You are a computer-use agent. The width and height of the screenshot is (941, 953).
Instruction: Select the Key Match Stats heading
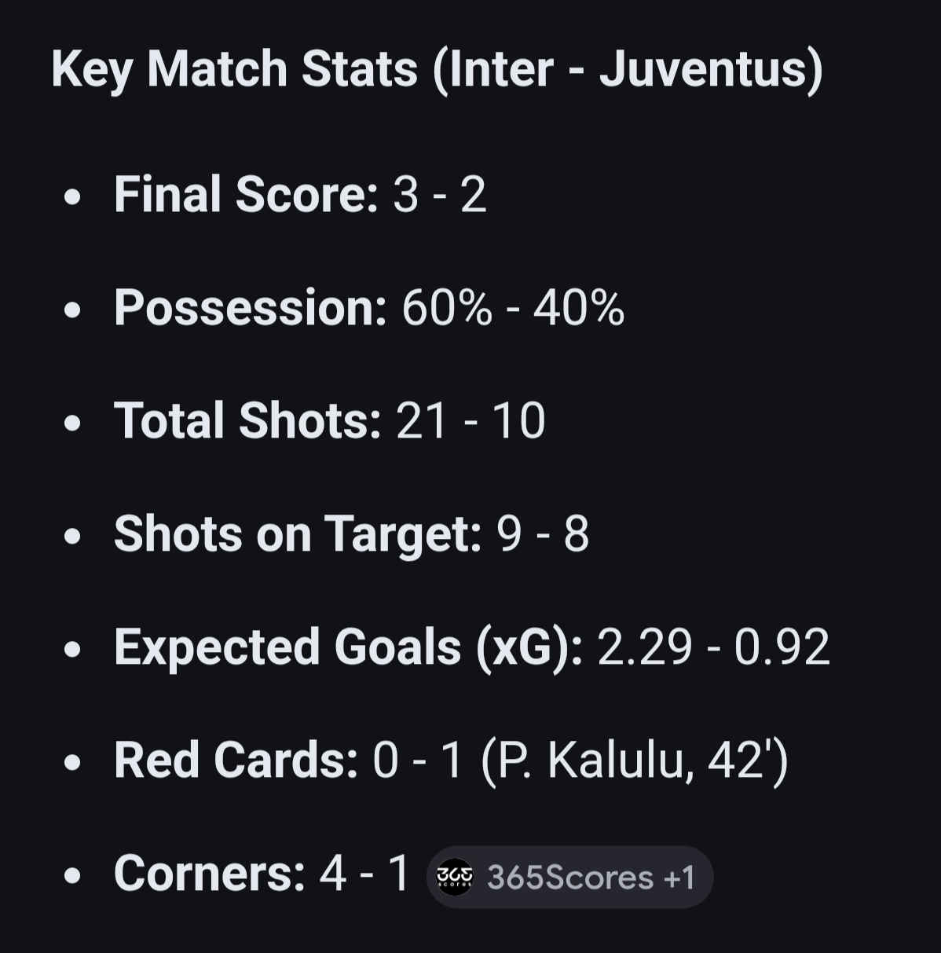(437, 69)
